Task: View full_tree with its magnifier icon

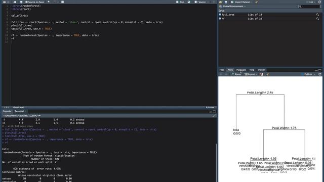Action: [317, 15]
